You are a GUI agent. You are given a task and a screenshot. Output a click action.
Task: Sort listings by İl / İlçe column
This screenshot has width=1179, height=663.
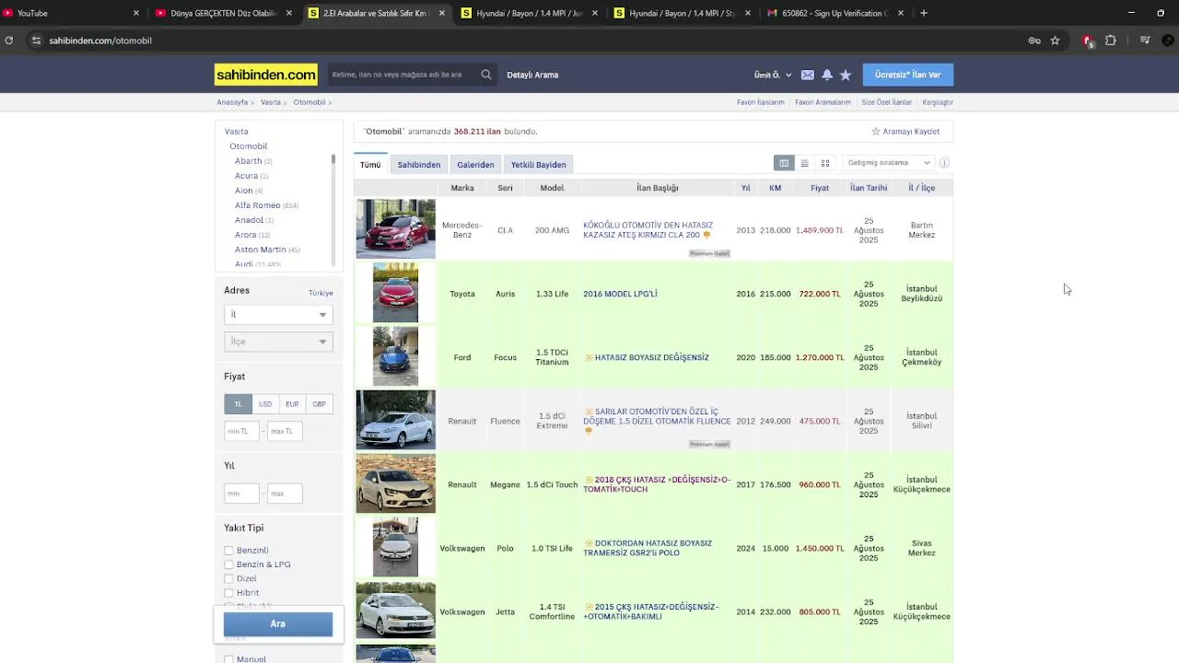922,188
